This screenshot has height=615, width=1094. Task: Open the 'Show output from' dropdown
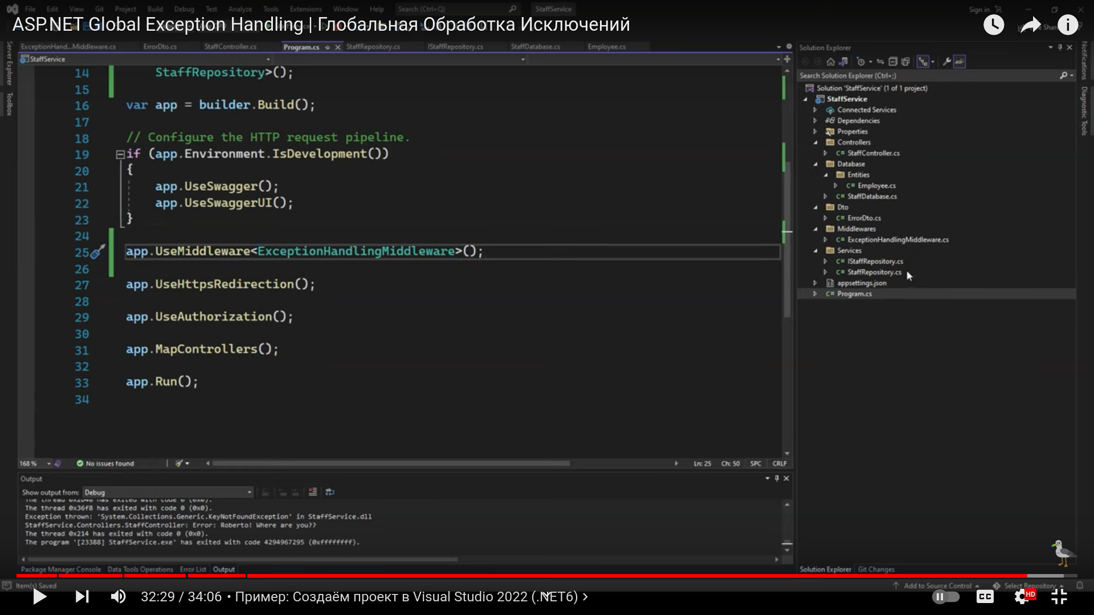[x=248, y=492]
